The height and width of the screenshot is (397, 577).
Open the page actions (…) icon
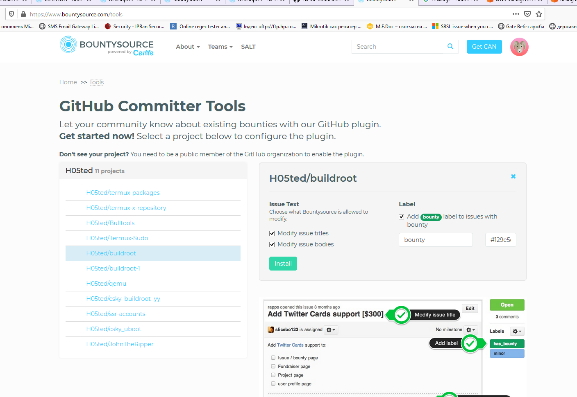coord(516,14)
